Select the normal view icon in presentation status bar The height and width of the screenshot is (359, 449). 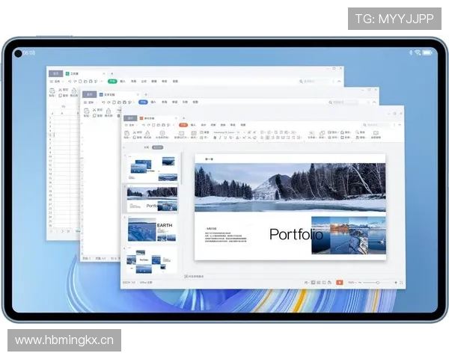coord(311,282)
